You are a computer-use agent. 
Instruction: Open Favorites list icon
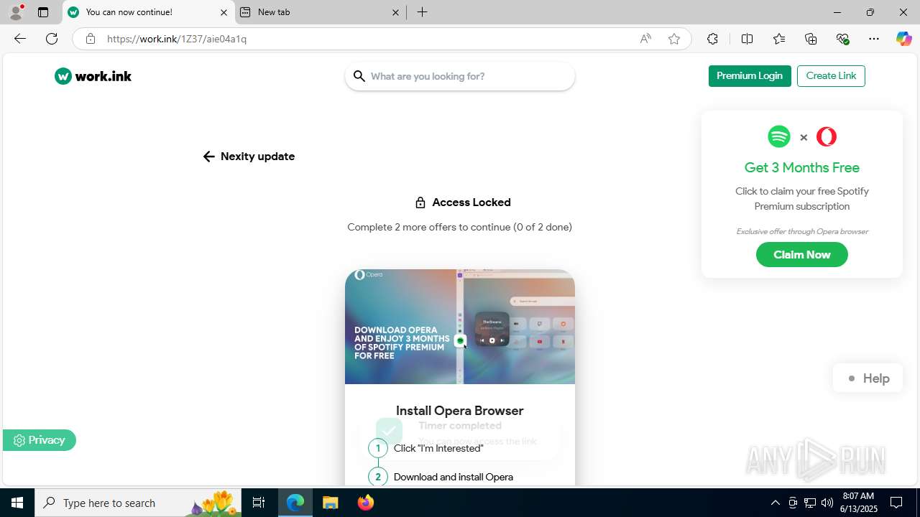coord(779,39)
